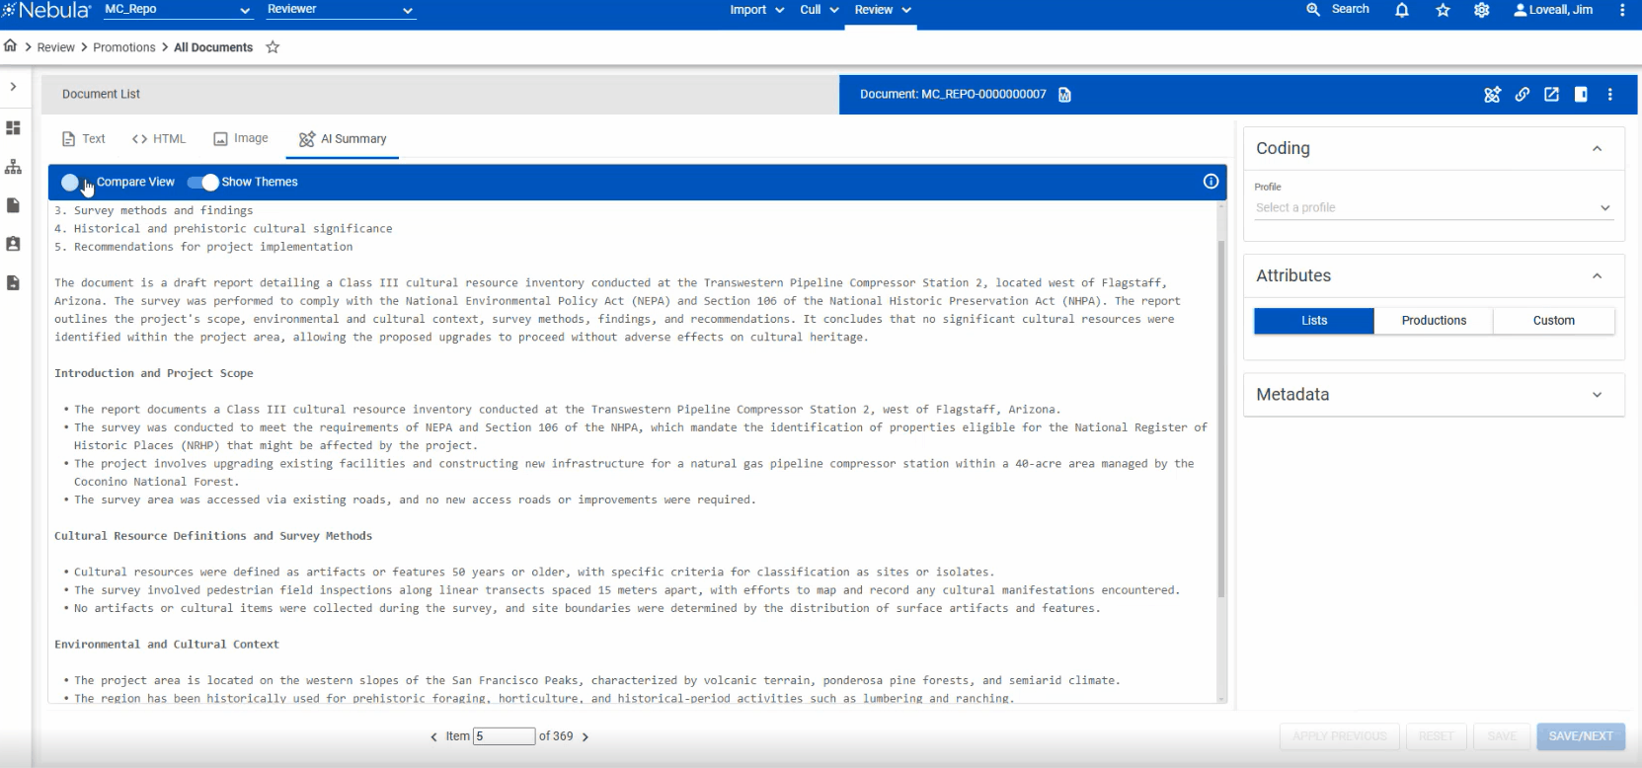Open the Loveall, Jim user menu

click(x=1553, y=10)
